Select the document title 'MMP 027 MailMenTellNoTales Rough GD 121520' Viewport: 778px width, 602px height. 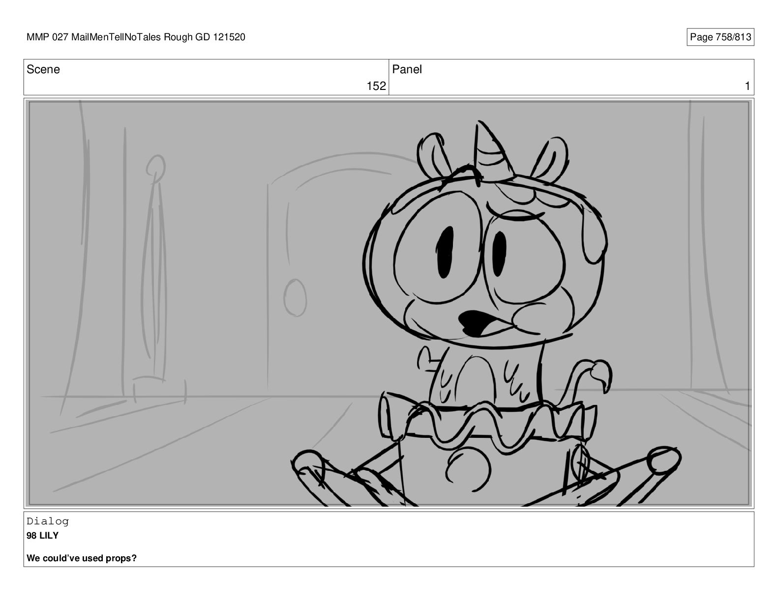pyautogui.click(x=136, y=37)
